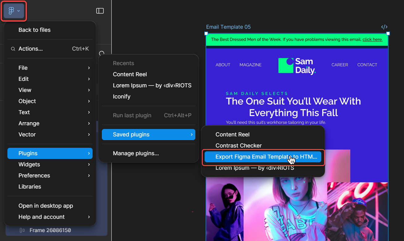Select Open in desktop app
The height and width of the screenshot is (241, 404).
(x=46, y=206)
